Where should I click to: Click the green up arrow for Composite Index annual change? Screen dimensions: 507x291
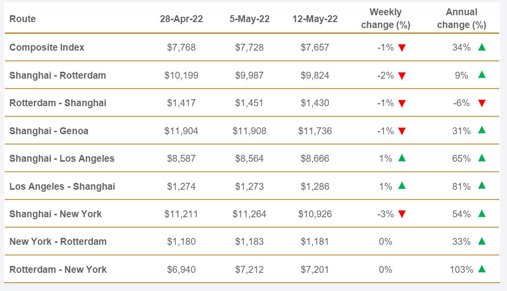tap(482, 47)
